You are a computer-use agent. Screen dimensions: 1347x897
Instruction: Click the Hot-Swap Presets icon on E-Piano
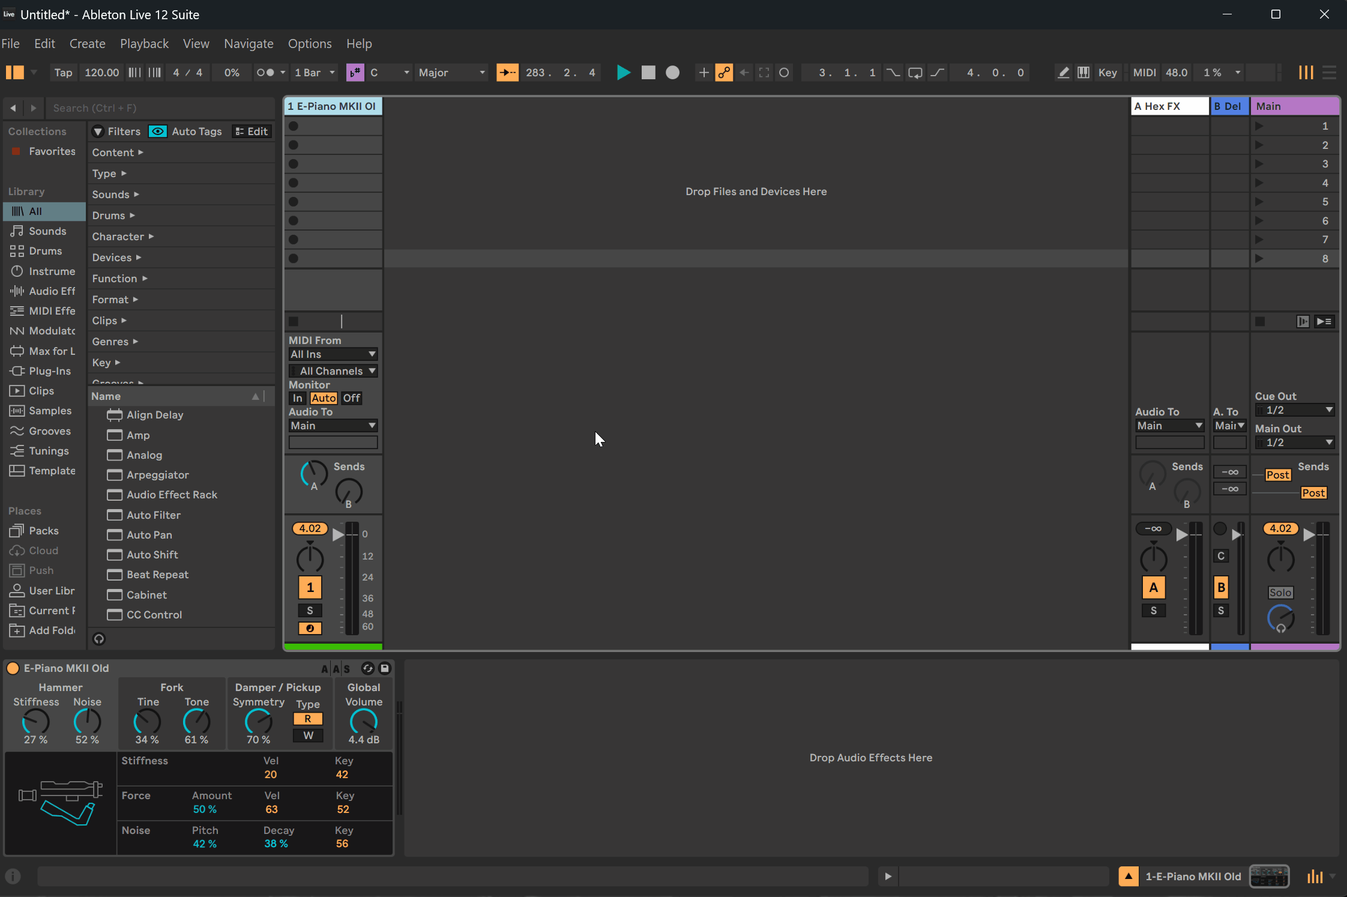[367, 668]
